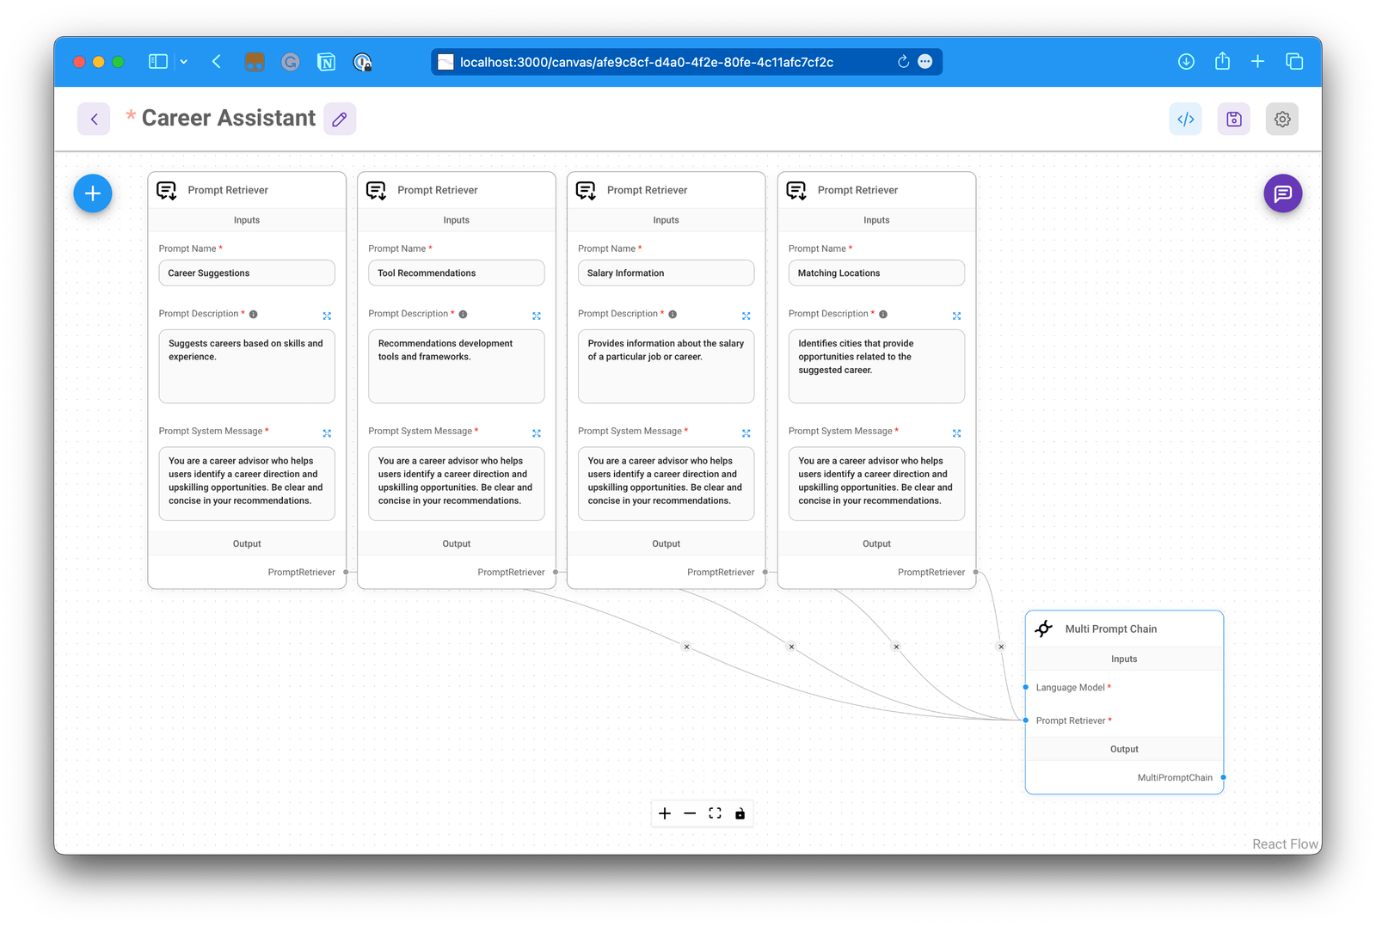Toggle the Safari sidebar panel icon
Image resolution: width=1376 pixels, height=926 pixels.
point(158,62)
